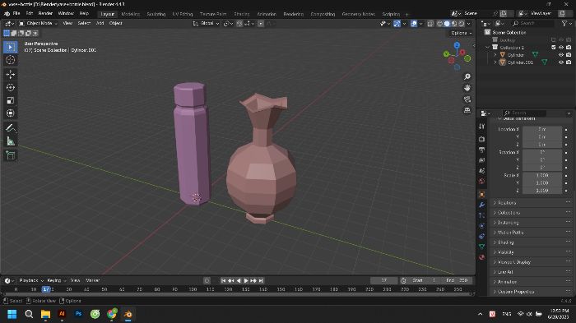Viewport: 576px width, 323px height.
Task: Expand the Viewport Display panel
Action: click(532, 262)
